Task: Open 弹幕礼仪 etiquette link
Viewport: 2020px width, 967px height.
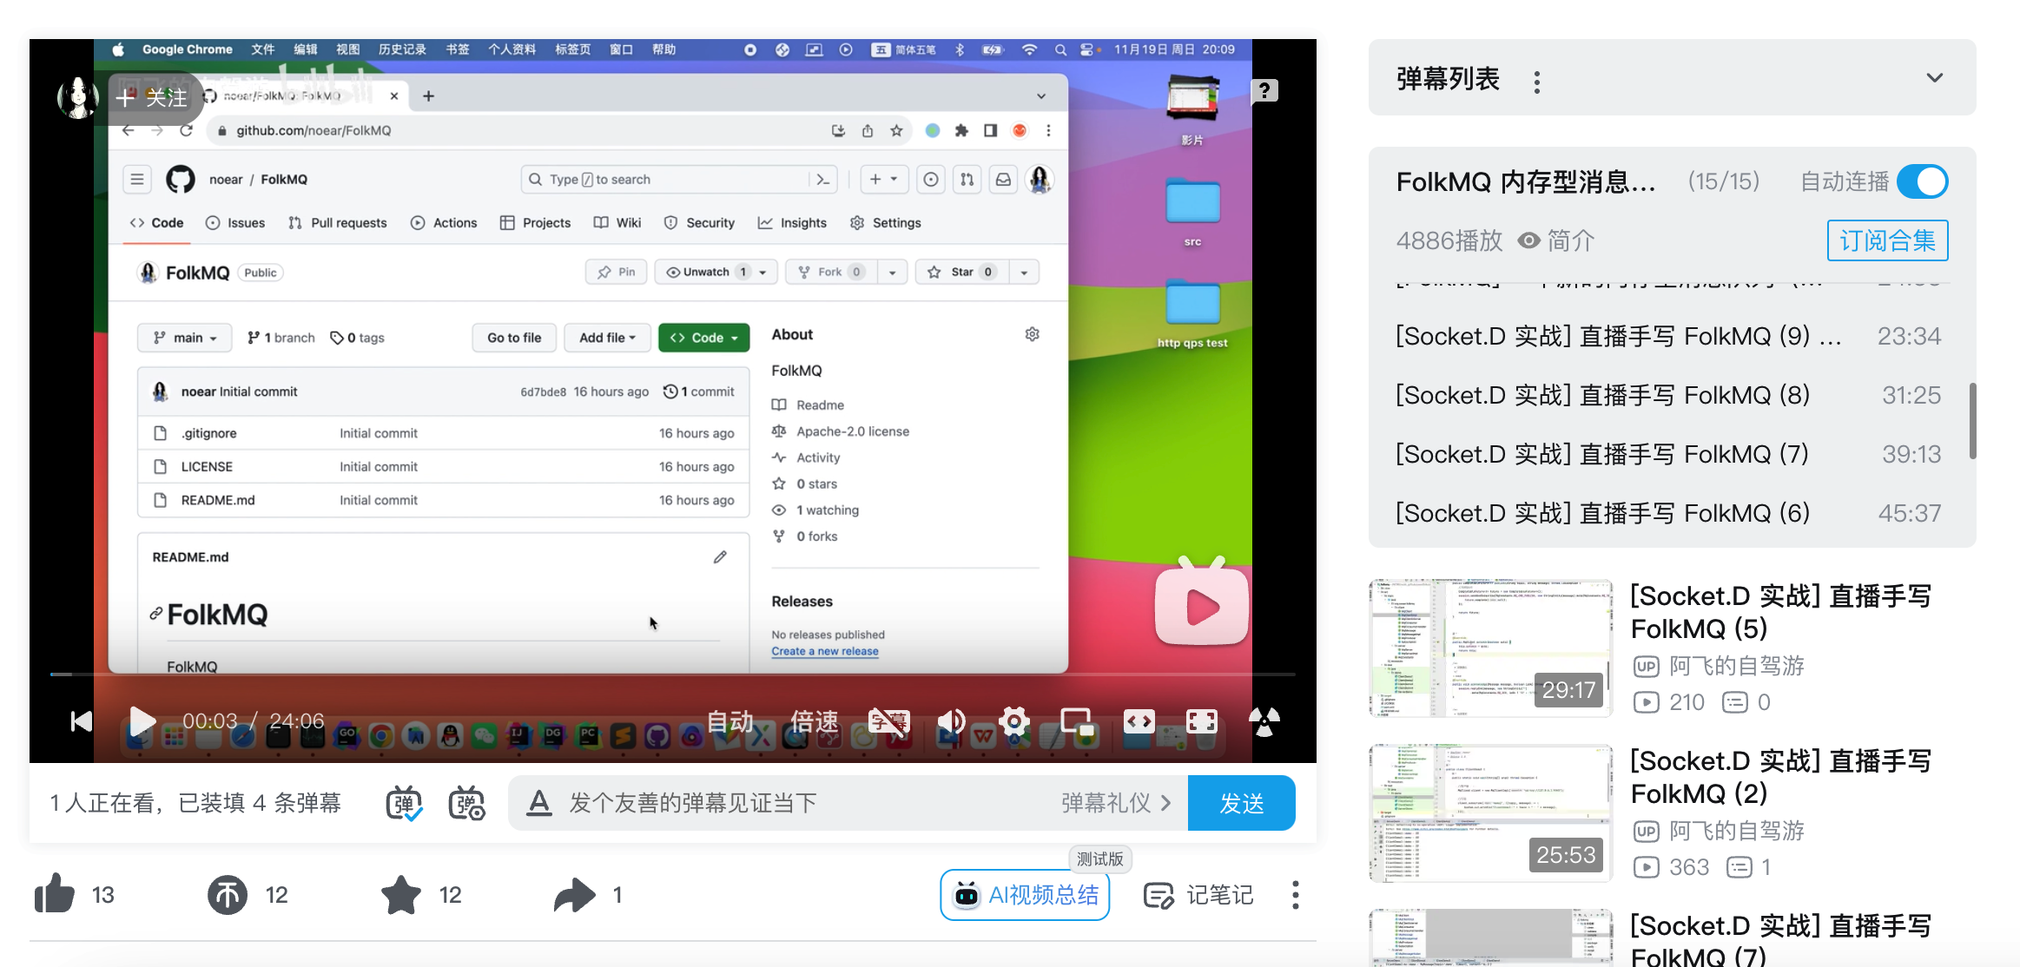Action: pyautogui.click(x=1116, y=803)
